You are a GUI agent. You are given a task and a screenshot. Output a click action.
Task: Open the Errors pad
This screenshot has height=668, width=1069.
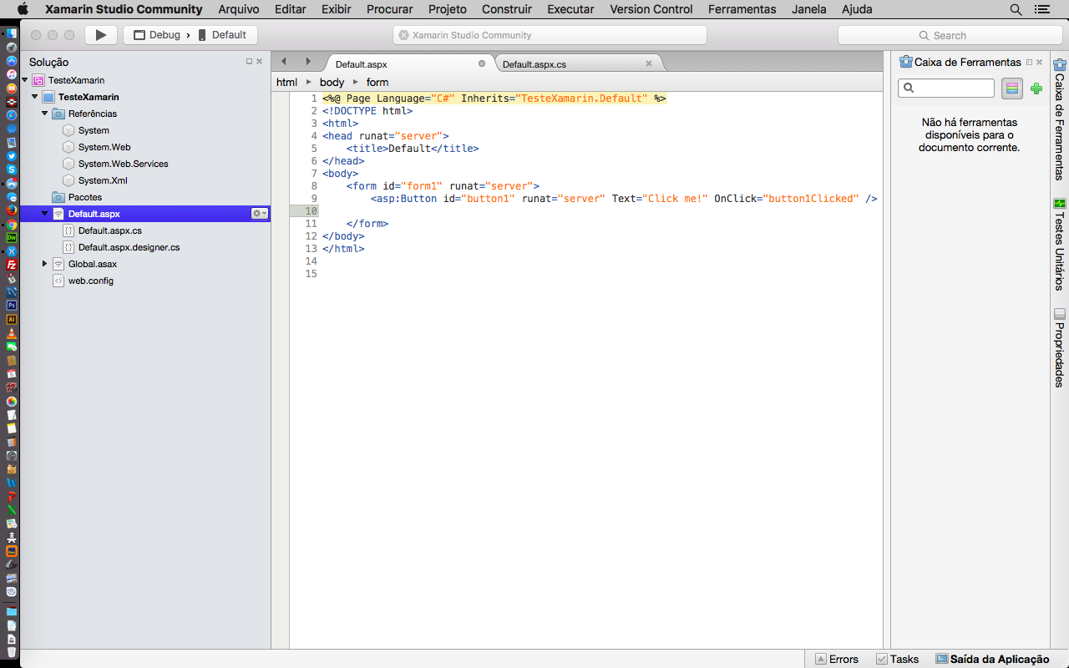point(837,659)
